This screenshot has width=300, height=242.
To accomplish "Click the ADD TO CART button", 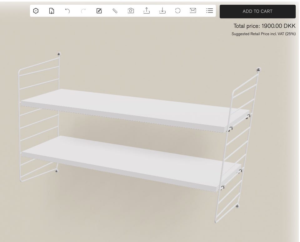I will coord(257,12).
